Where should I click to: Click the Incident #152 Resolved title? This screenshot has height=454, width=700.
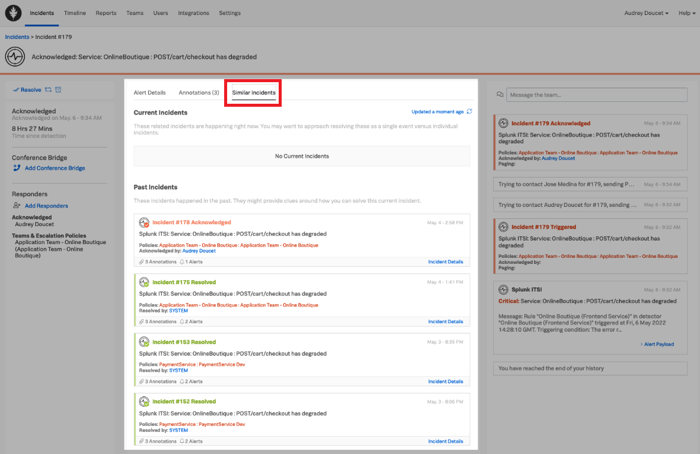click(x=184, y=402)
